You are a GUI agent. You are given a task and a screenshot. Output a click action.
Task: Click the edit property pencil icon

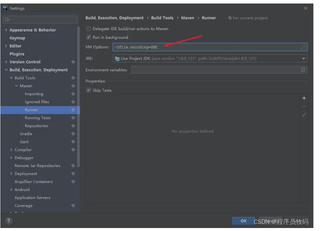304,115
